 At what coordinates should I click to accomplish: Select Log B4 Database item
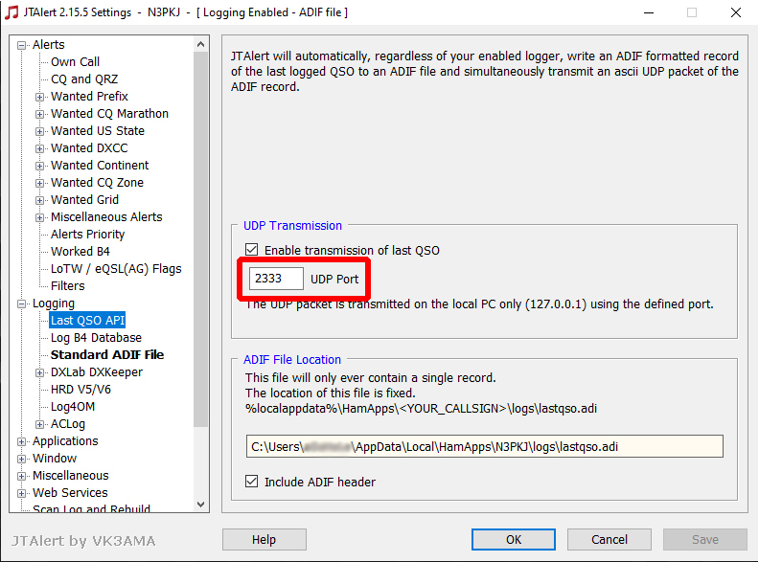click(96, 338)
